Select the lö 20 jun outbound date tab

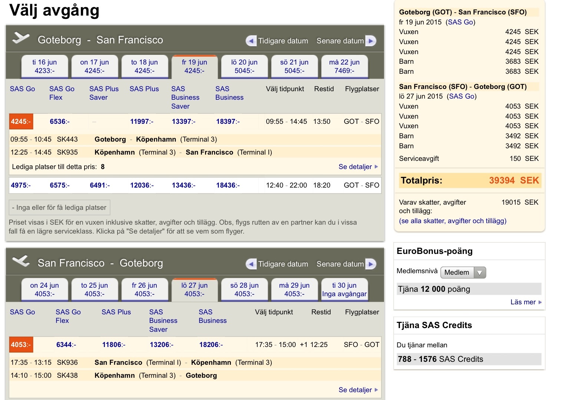pos(244,66)
